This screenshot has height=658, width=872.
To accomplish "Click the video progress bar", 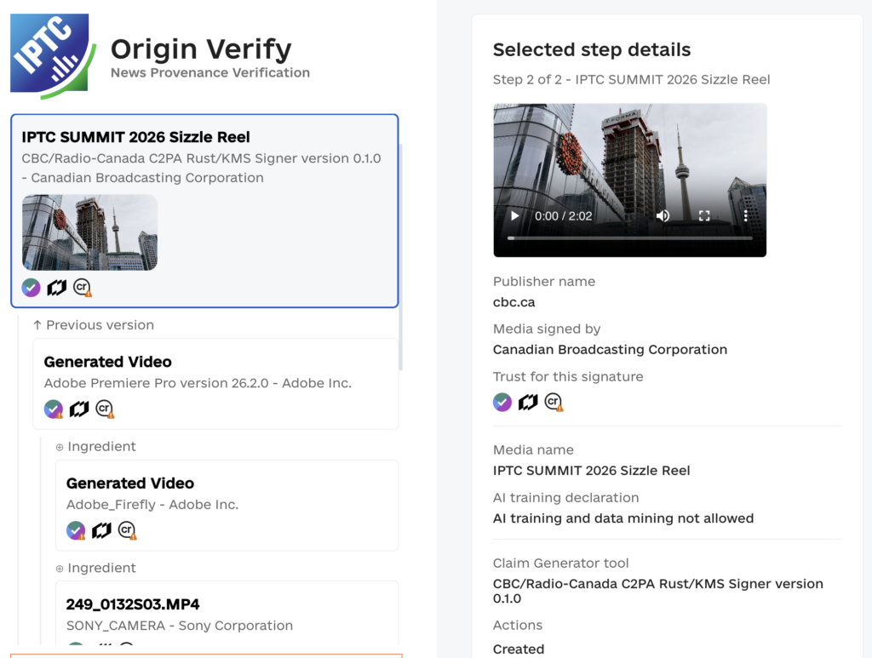I will click(629, 238).
